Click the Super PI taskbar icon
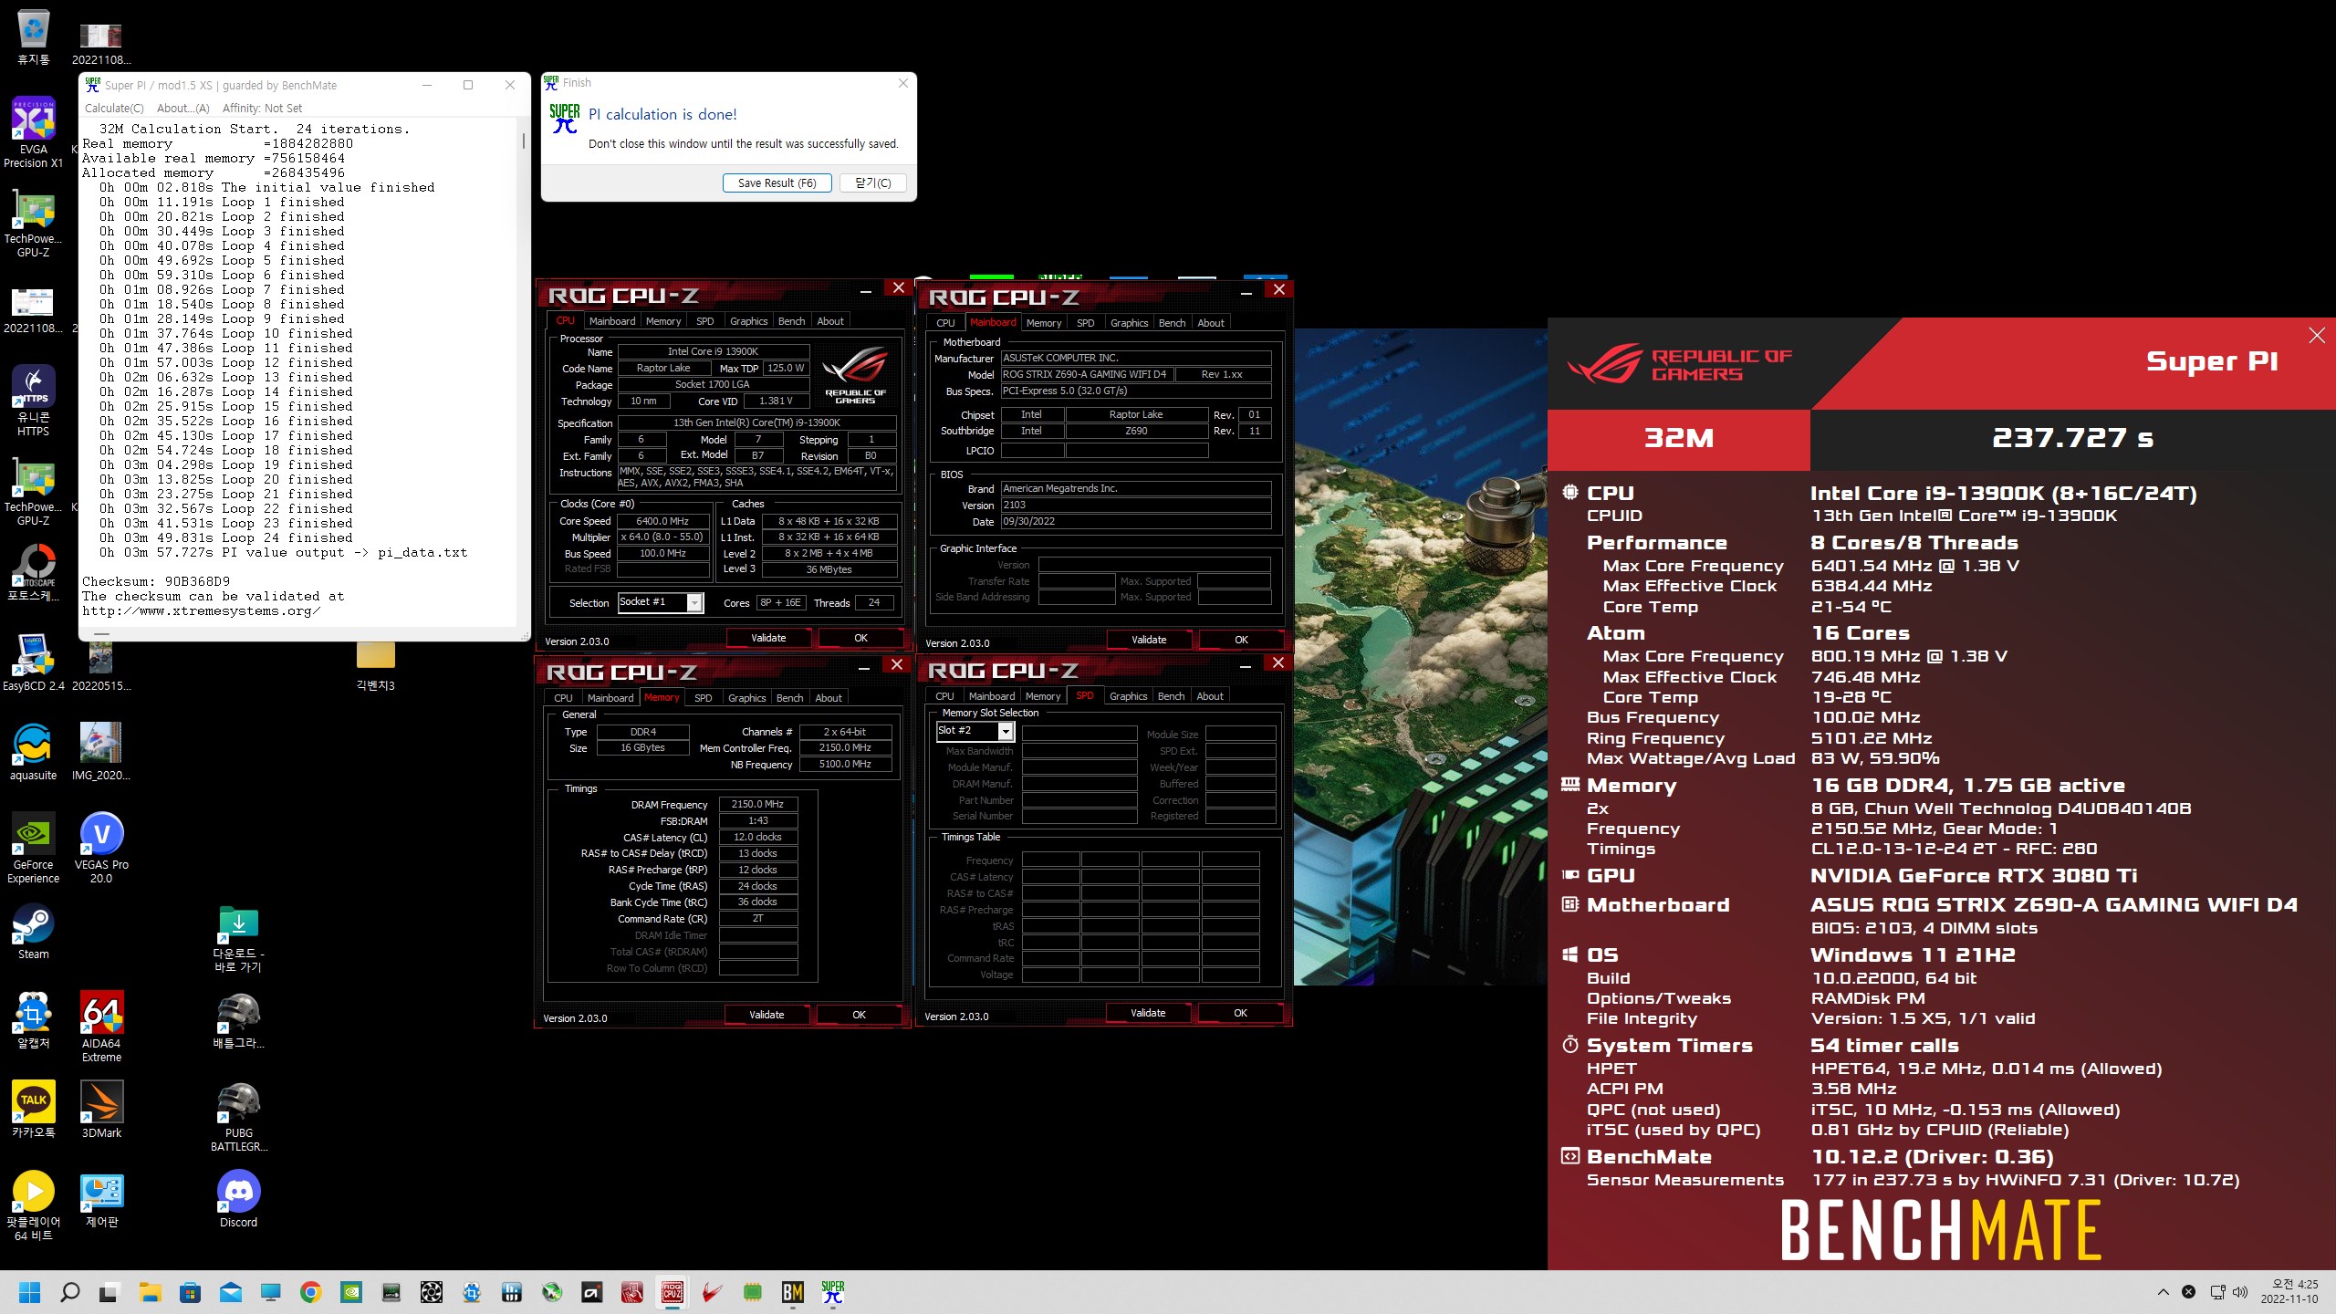 [833, 1292]
